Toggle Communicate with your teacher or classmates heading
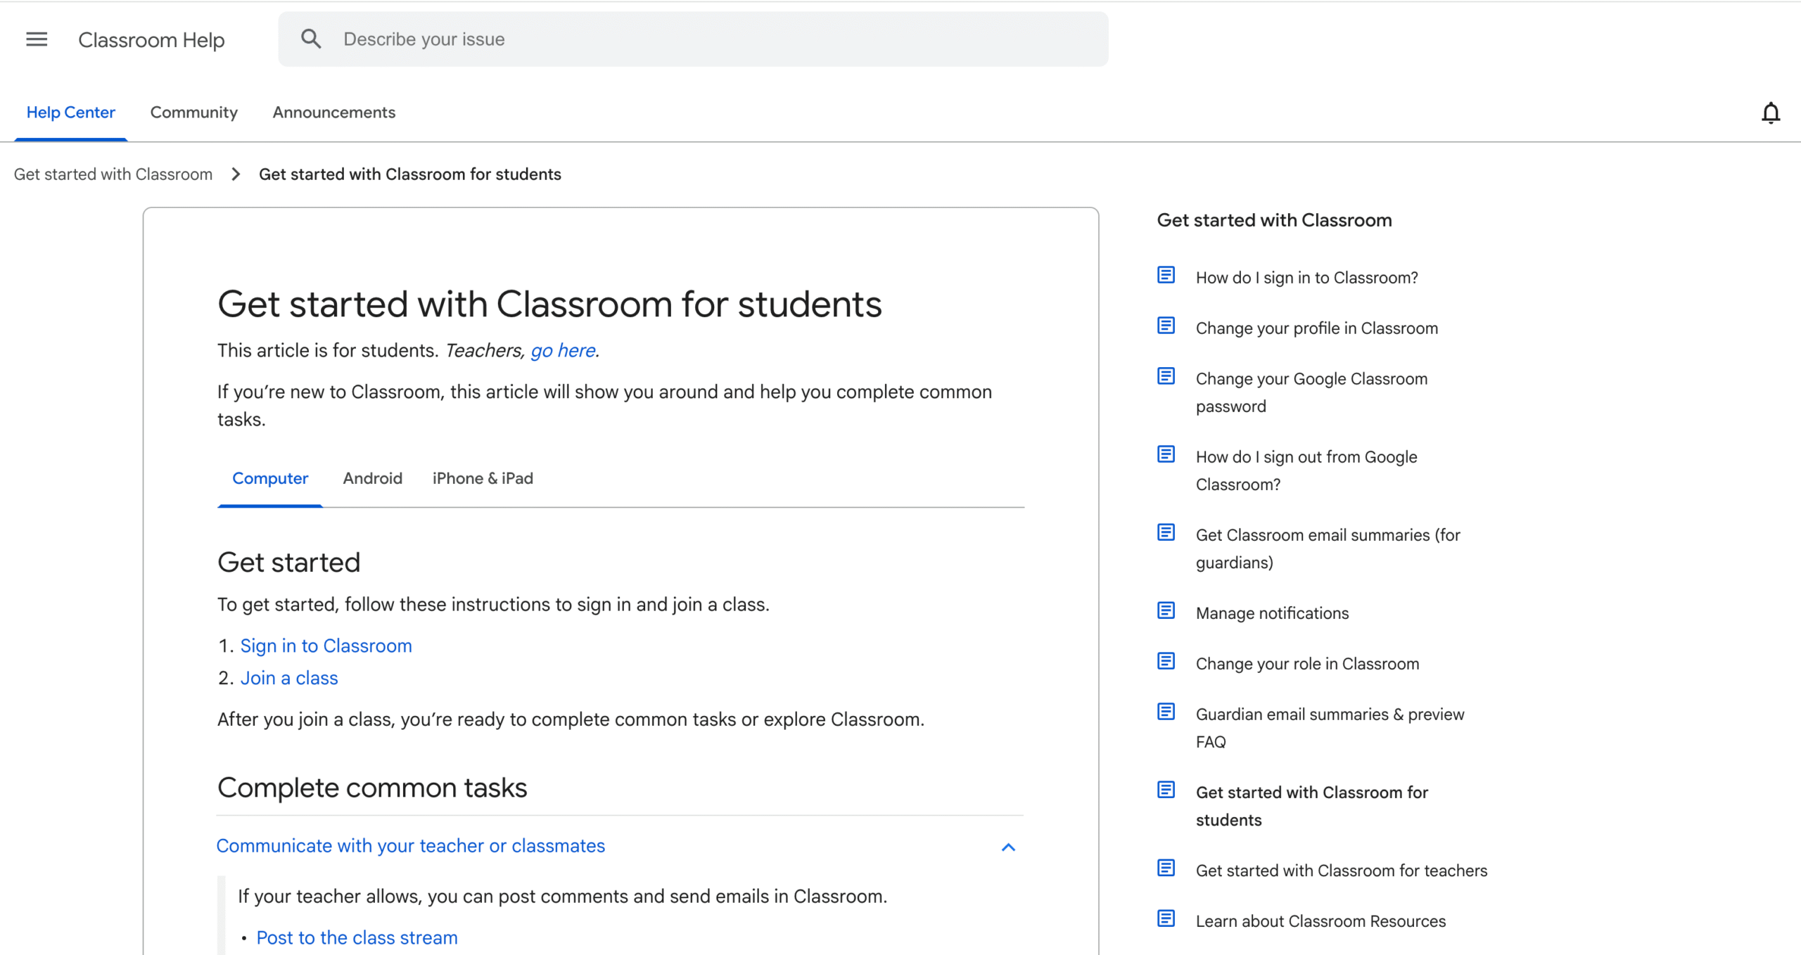1801x955 pixels. pyautogui.click(x=410, y=846)
